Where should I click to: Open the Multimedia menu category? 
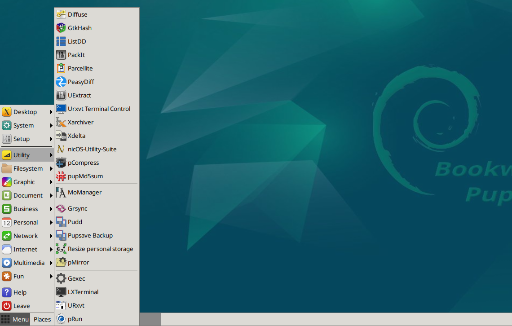tap(27, 263)
